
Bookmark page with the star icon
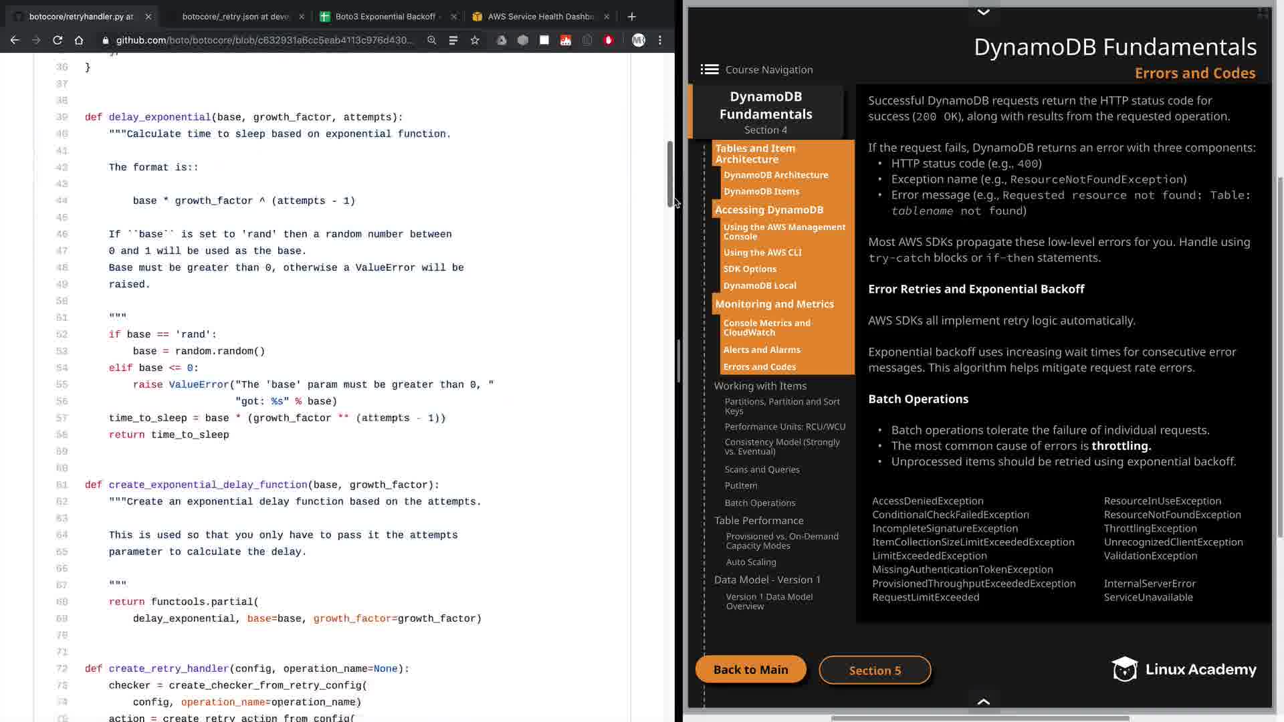point(475,40)
